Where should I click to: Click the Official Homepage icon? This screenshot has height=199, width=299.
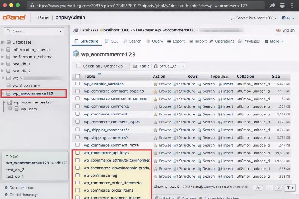click(x=6, y=195)
